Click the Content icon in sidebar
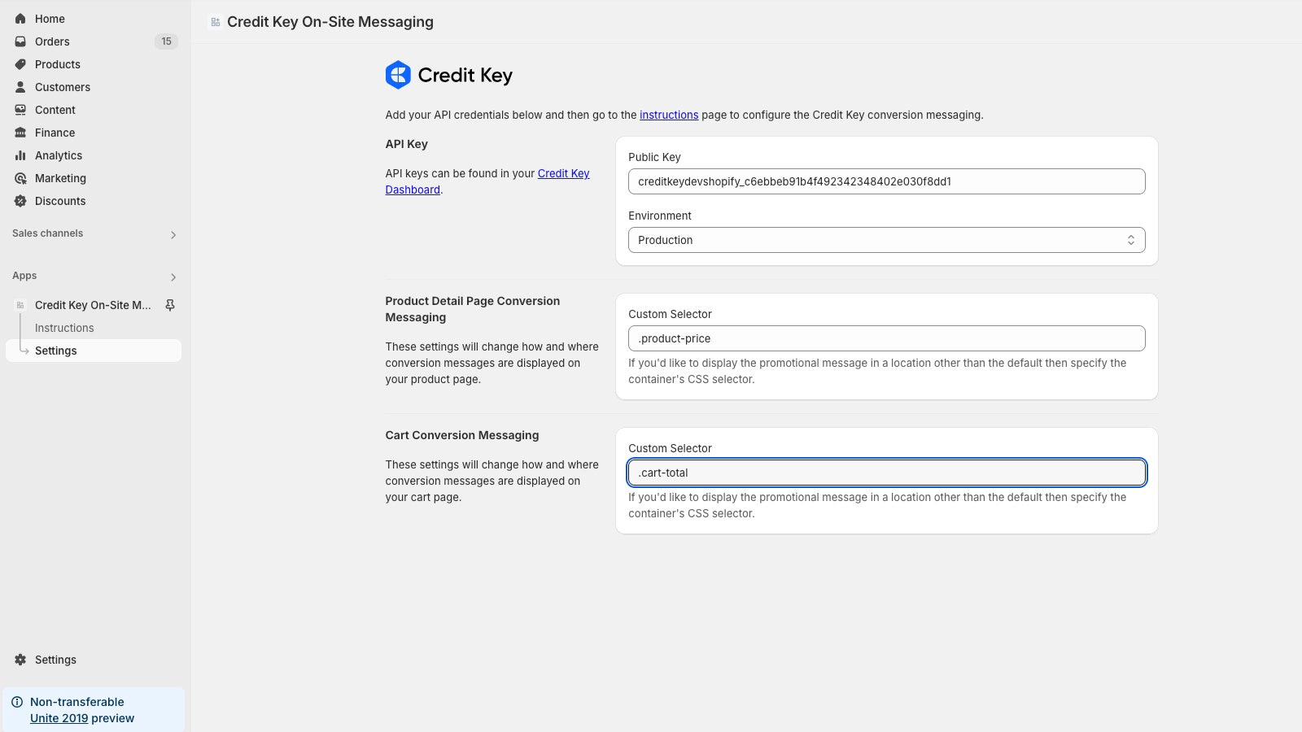 [20, 110]
